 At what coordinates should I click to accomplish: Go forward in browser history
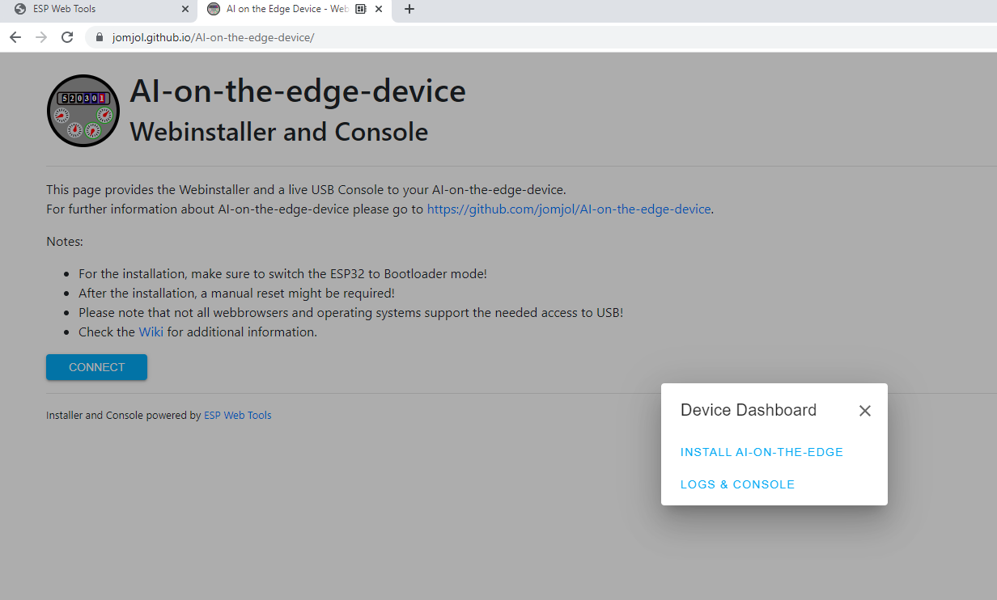(41, 37)
